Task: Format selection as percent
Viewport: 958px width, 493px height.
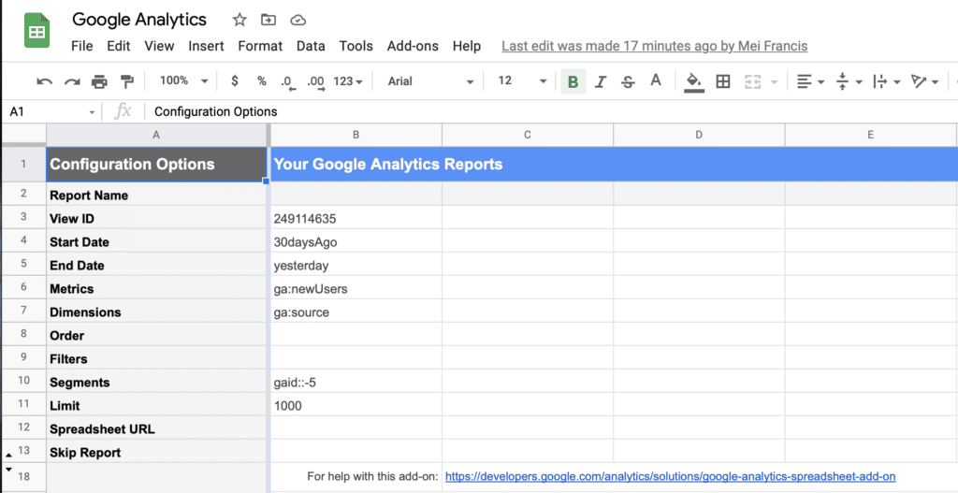Action: pyautogui.click(x=262, y=80)
